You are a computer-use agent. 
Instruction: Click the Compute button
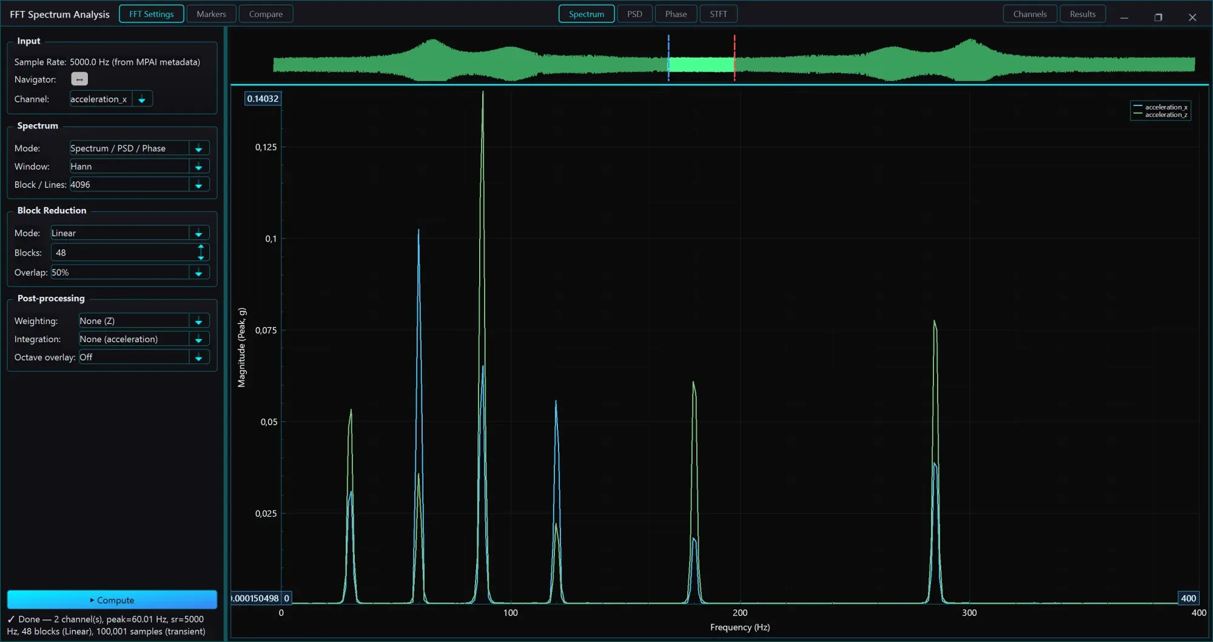coord(112,600)
